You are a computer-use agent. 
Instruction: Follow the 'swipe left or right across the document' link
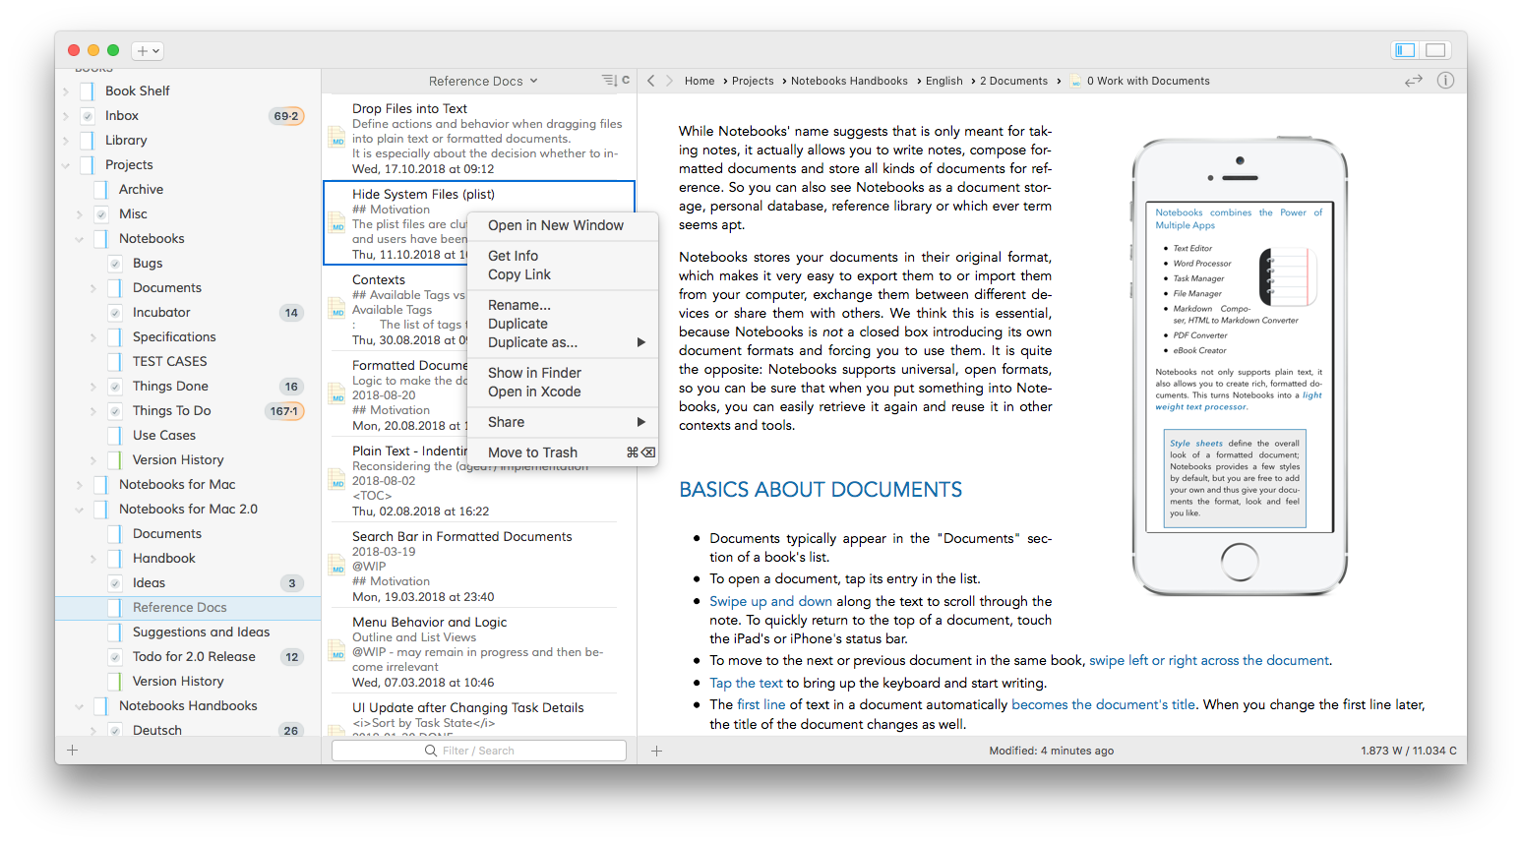click(x=1209, y=660)
